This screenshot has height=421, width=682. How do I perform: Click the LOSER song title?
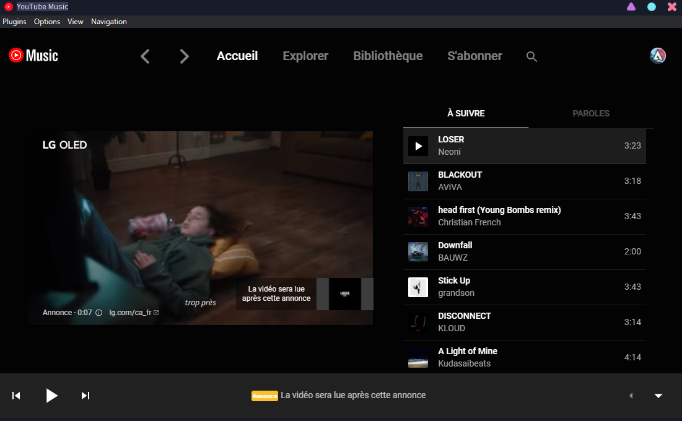[x=451, y=139]
